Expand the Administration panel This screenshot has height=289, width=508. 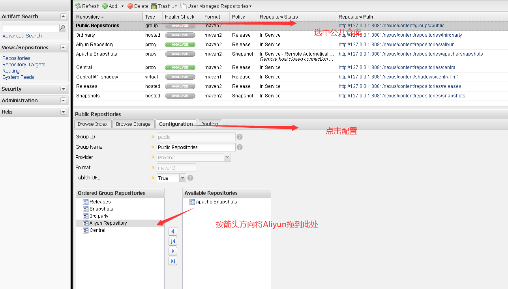[x=63, y=101]
